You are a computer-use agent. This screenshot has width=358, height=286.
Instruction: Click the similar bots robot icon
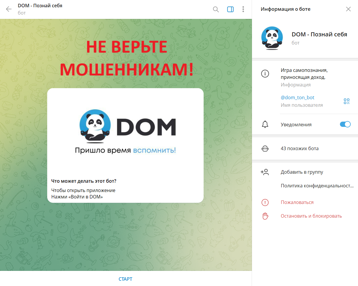(265, 148)
